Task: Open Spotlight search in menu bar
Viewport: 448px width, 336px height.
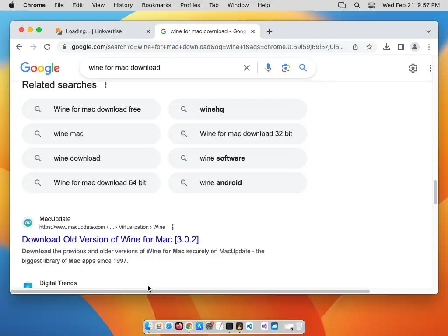Action: pos(357,5)
